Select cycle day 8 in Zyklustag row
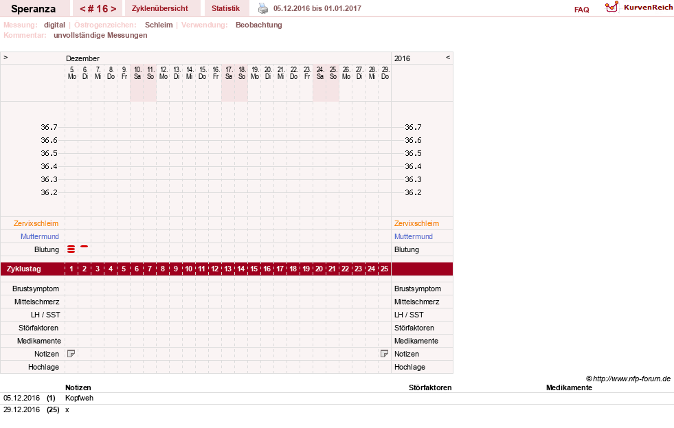 (162, 269)
